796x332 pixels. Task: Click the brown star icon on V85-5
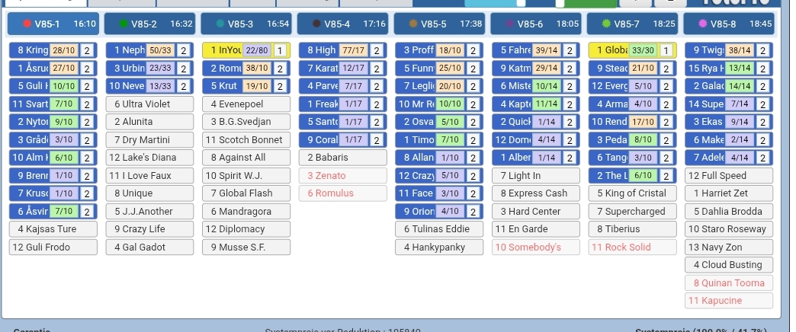(413, 24)
